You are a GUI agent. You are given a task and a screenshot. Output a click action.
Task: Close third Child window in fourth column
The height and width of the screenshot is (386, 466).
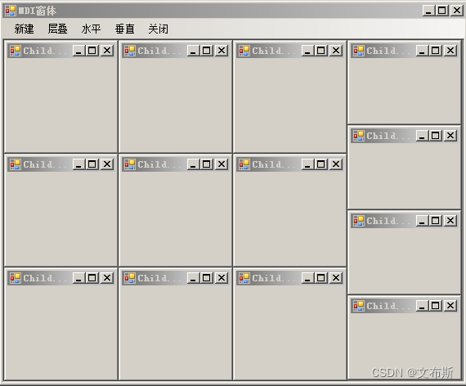pos(450,221)
